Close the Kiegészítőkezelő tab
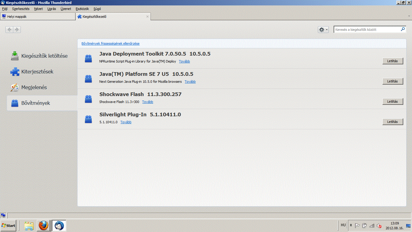Image resolution: width=412 pixels, height=232 pixels. pos(147,17)
